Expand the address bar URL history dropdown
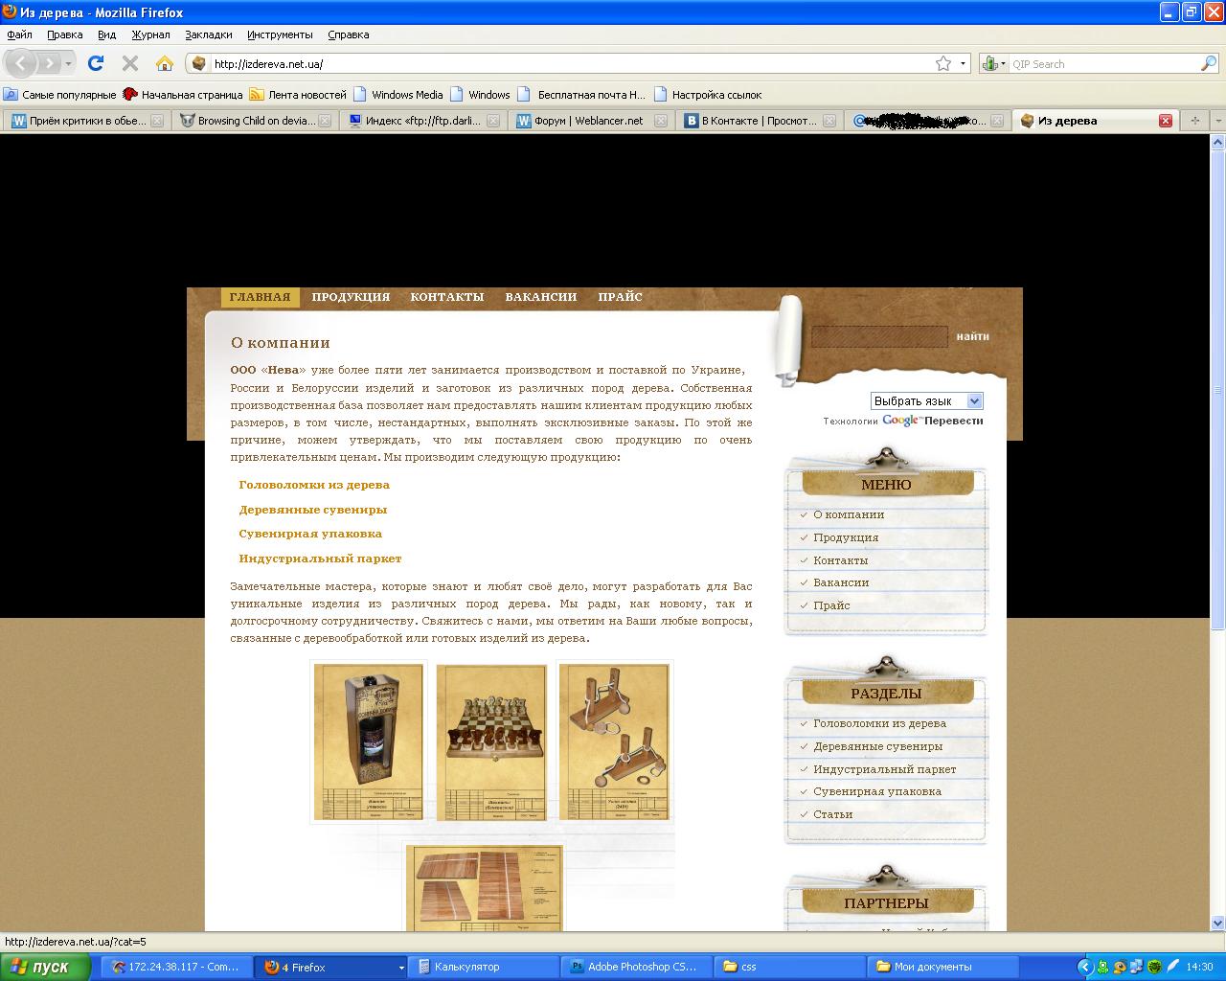 point(963,63)
